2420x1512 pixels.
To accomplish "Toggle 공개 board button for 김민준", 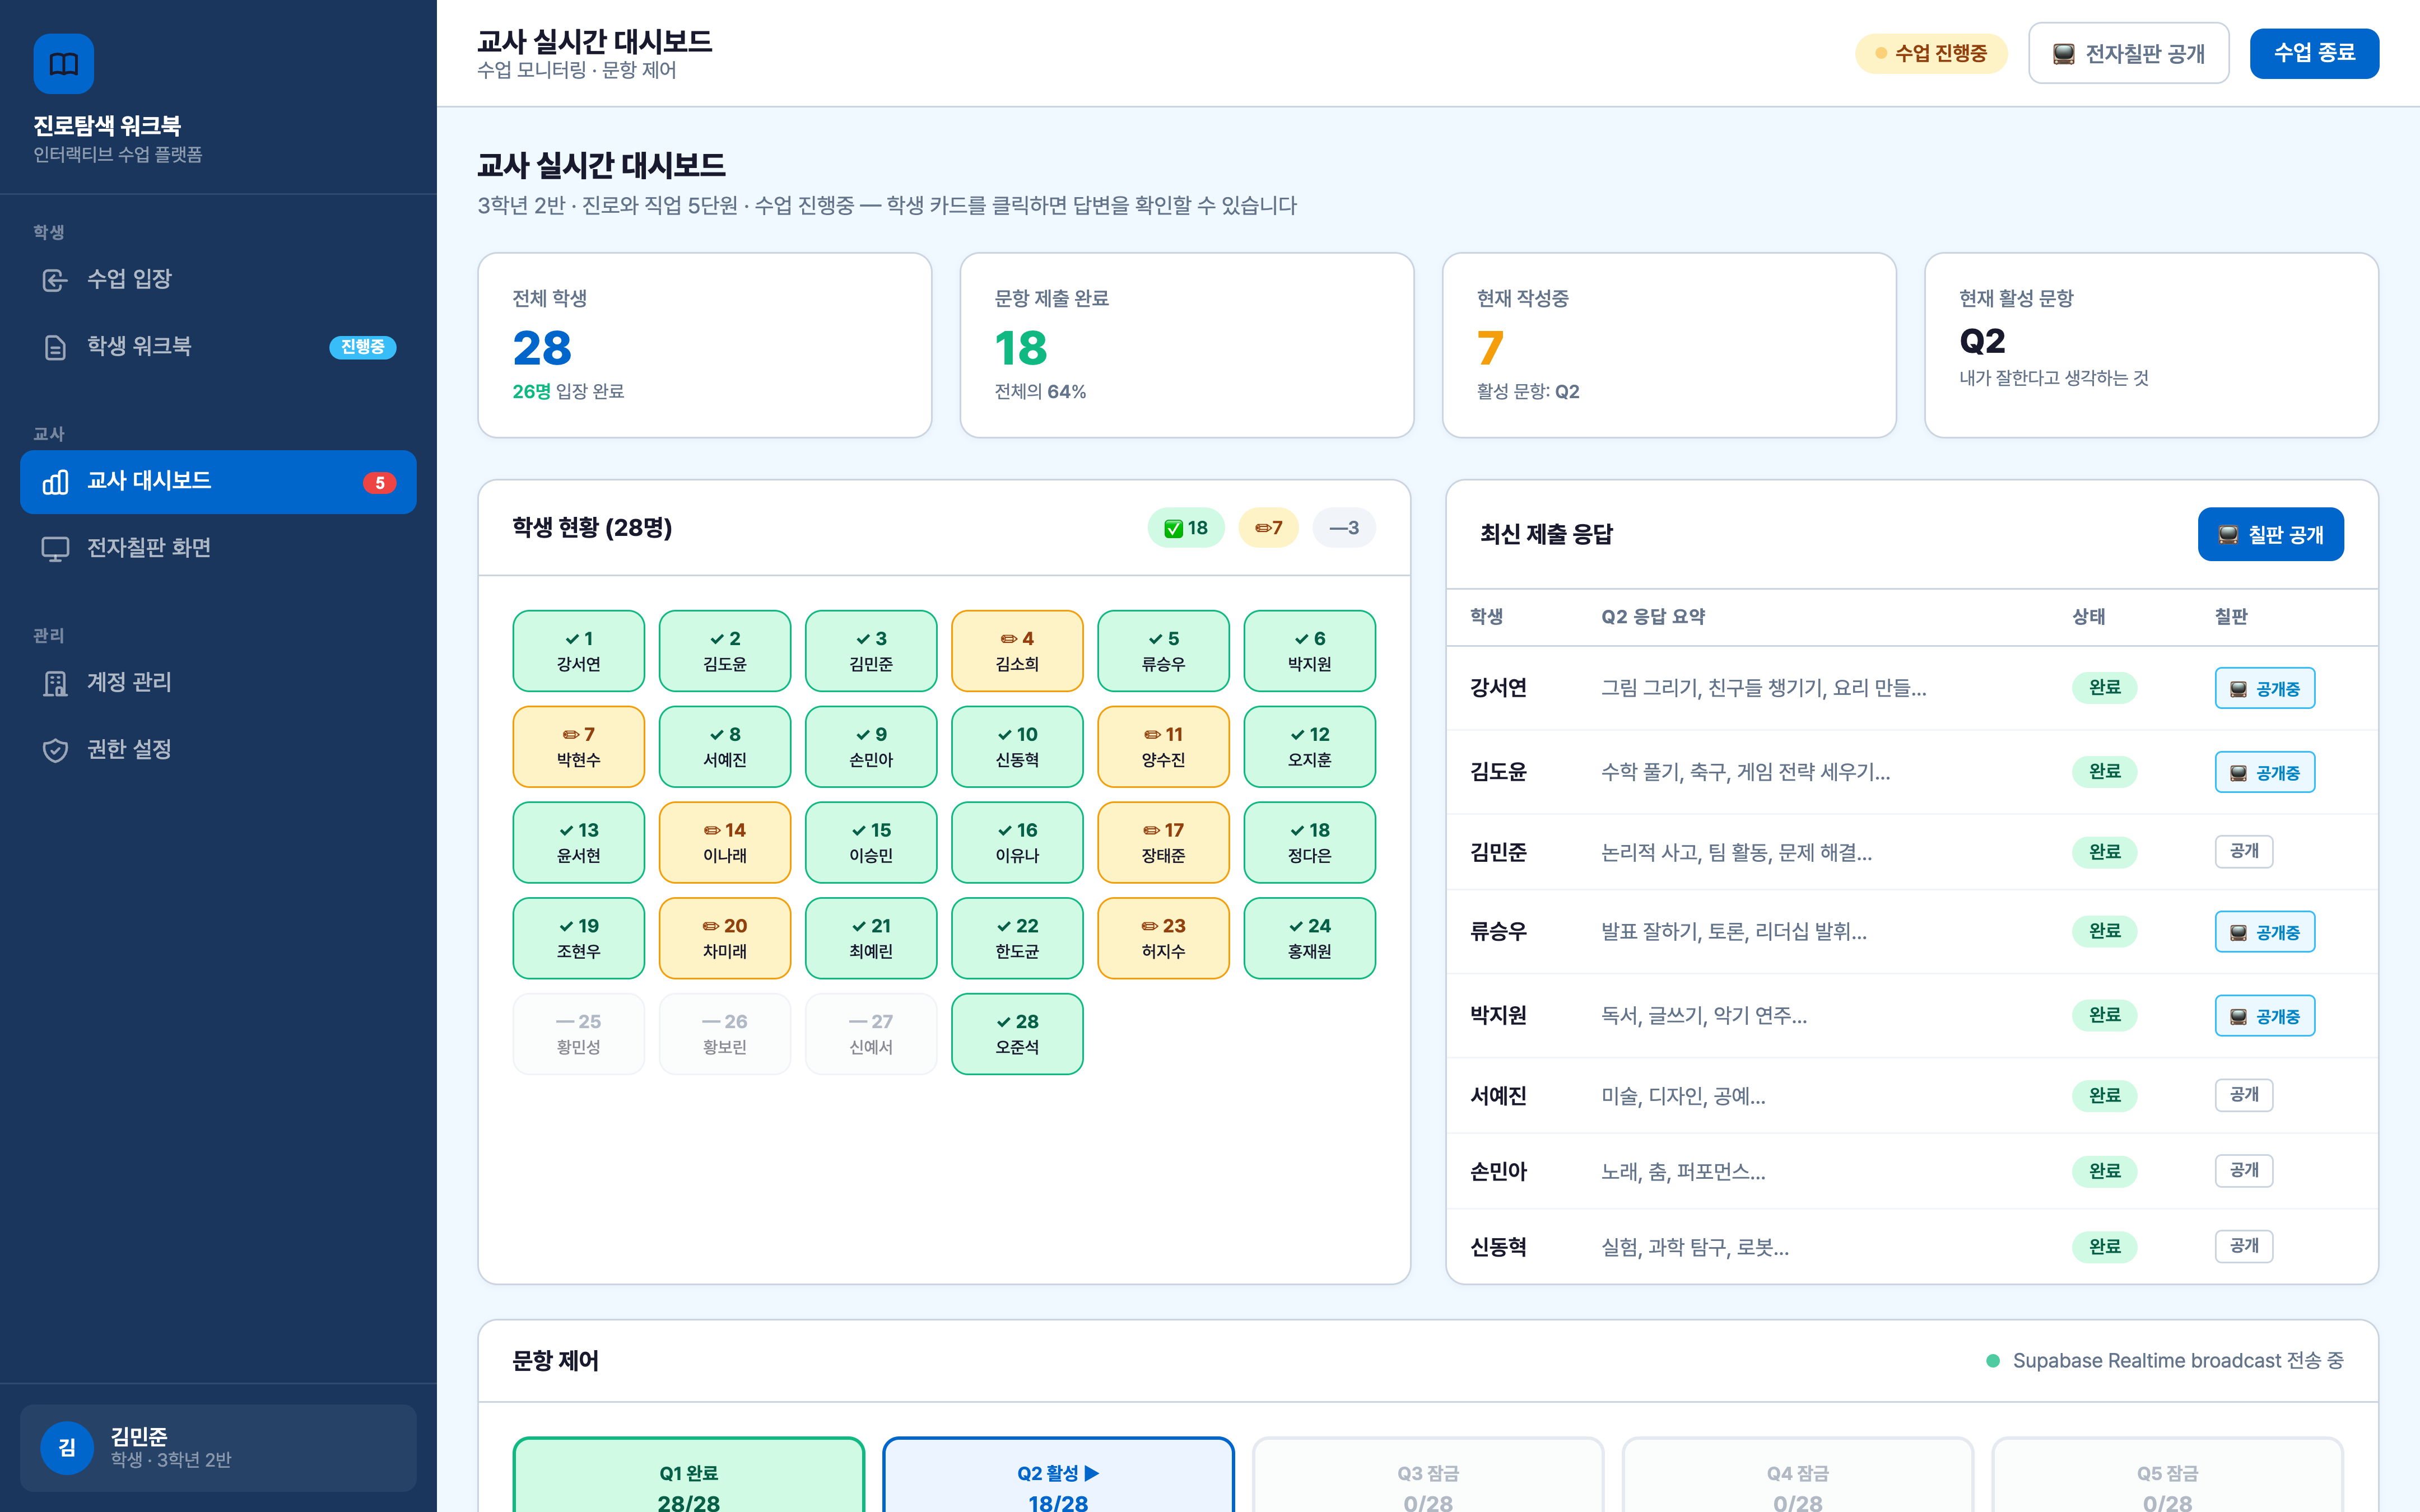I will pos(2243,852).
